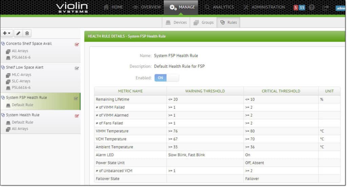The height and width of the screenshot is (187, 347).
Task: Open the ANALYTICS menu
Action: [x=219, y=7]
